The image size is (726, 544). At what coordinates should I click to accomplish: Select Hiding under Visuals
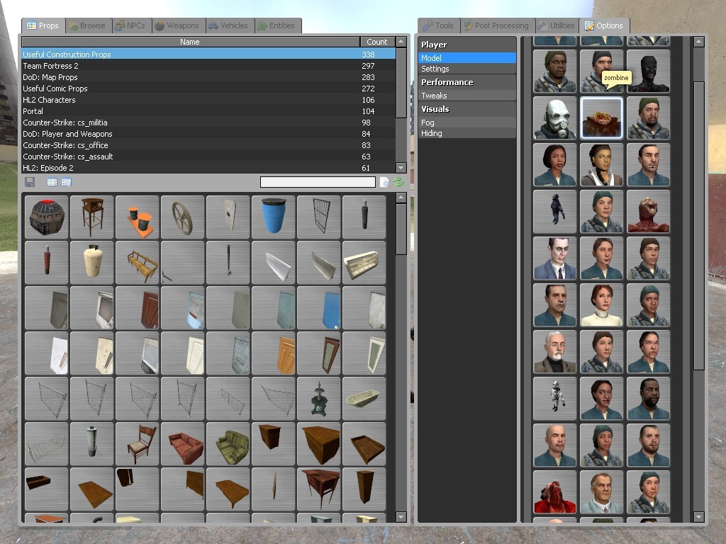click(467, 133)
